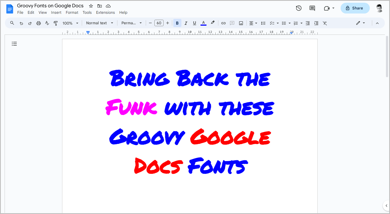Open the Normal text style dropdown
This screenshot has height=214, width=390.
tap(100, 23)
